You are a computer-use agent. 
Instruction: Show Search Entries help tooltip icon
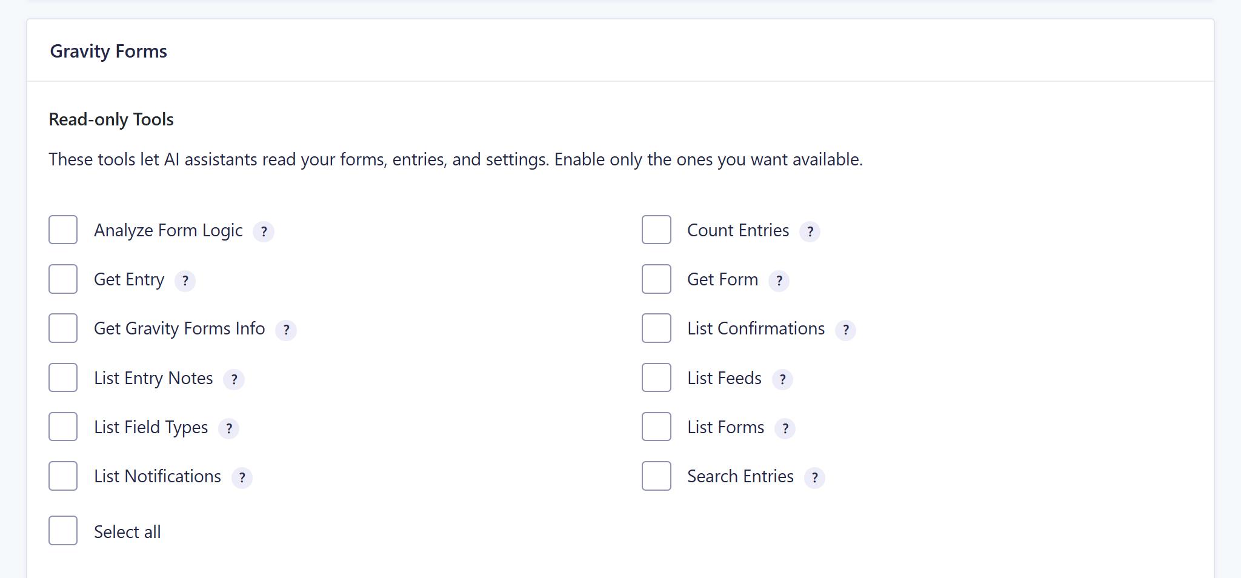pos(815,477)
